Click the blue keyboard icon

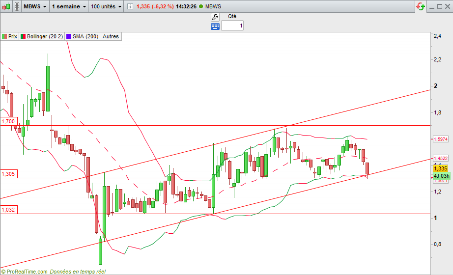[215, 27]
